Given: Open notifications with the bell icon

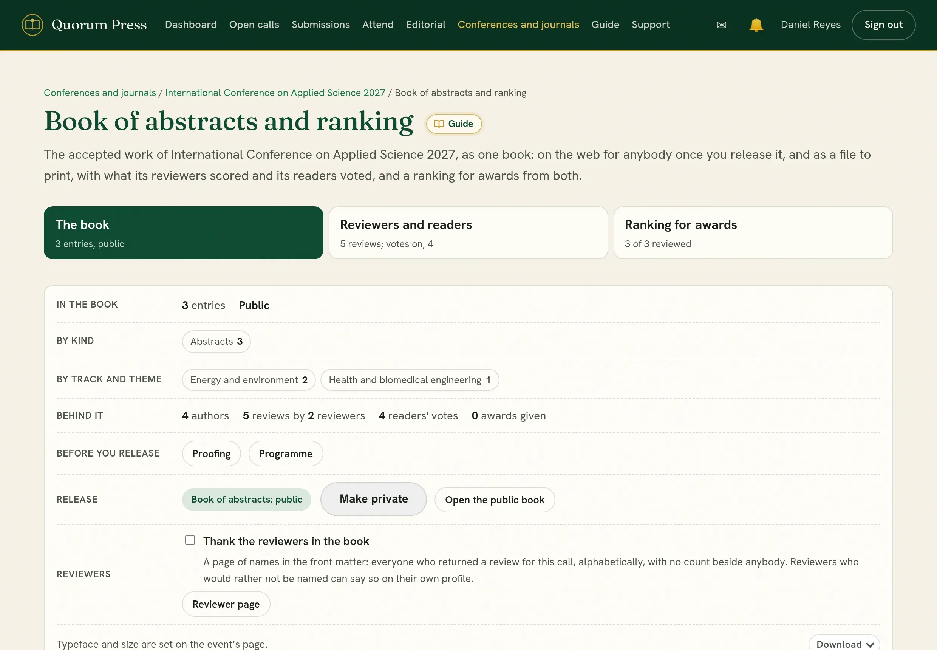Looking at the screenshot, I should click(756, 25).
